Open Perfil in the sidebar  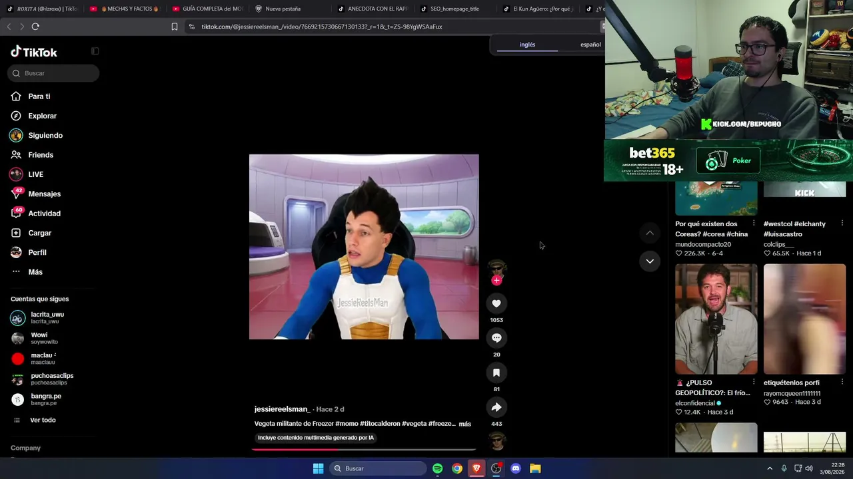(28, 252)
